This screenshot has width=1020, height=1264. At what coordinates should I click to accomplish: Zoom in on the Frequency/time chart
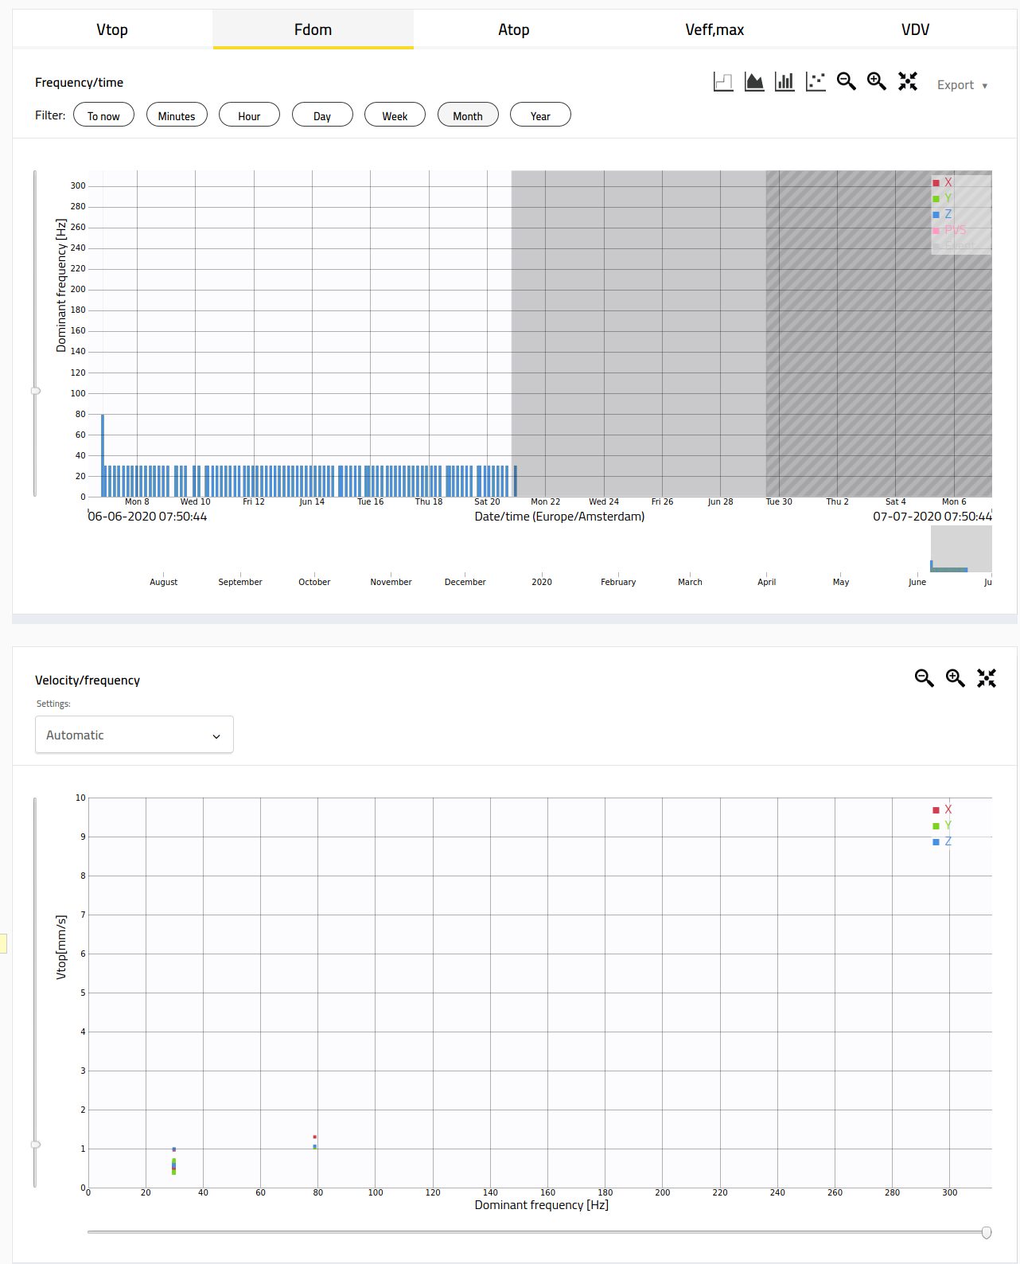pyautogui.click(x=877, y=82)
